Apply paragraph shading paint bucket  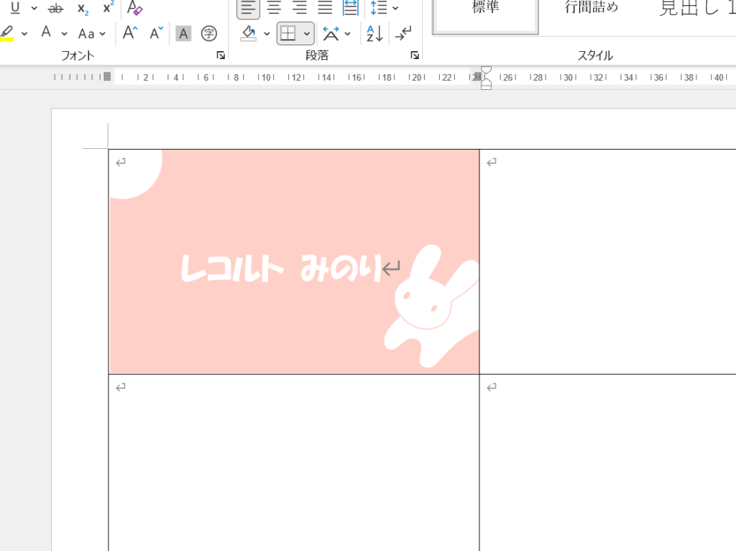[x=248, y=33]
